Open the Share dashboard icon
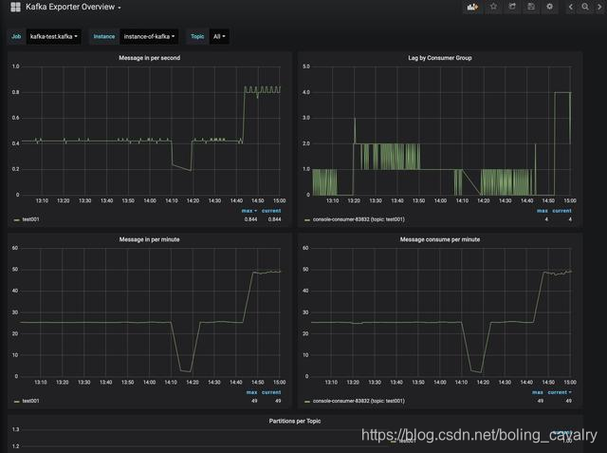 pyautogui.click(x=512, y=7)
